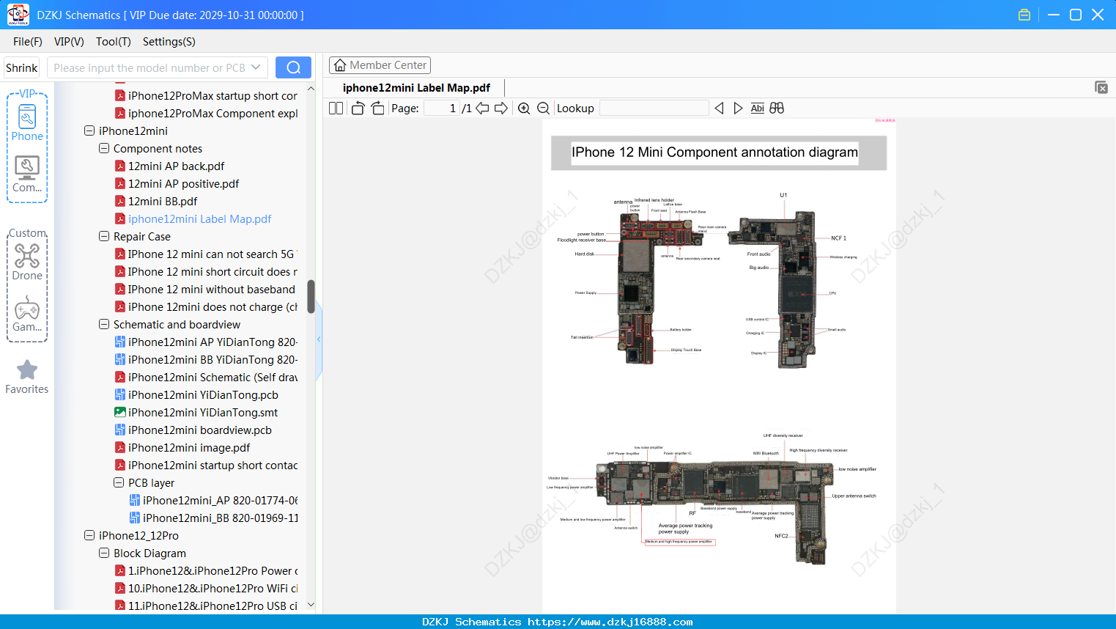Viewport: 1116px width, 629px height.
Task: Collapse the Block Diagram folder
Action: (104, 553)
